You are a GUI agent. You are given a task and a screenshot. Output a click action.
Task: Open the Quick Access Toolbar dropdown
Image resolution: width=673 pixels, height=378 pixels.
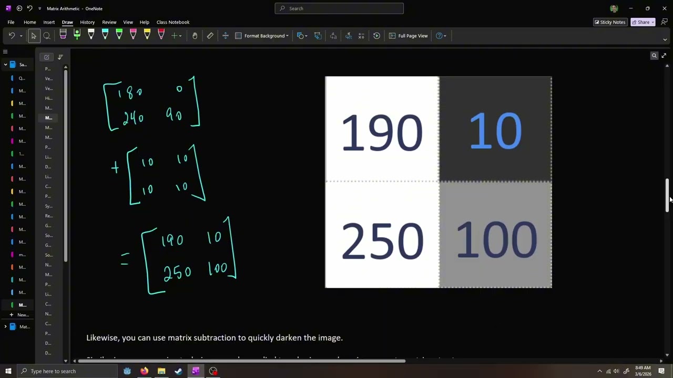coord(39,8)
